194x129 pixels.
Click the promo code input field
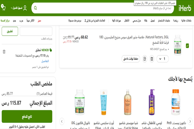36,31
